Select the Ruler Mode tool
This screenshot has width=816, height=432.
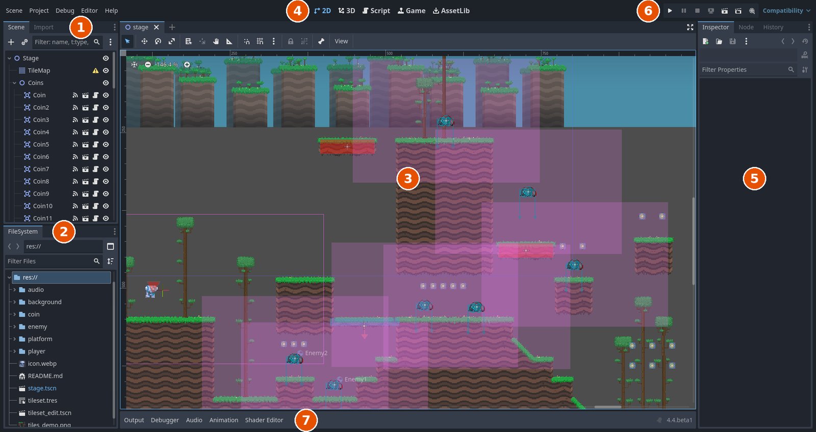229,41
